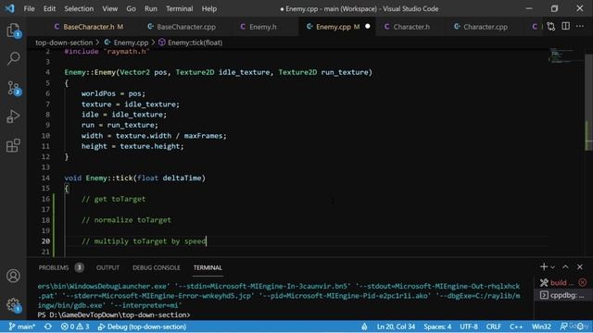This screenshot has width=593, height=333.
Task: Open the feedback icon in the status bar
Action: (563, 327)
